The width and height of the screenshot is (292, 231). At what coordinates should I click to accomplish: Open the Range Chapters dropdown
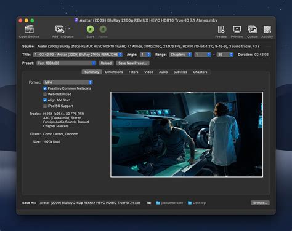[180, 55]
